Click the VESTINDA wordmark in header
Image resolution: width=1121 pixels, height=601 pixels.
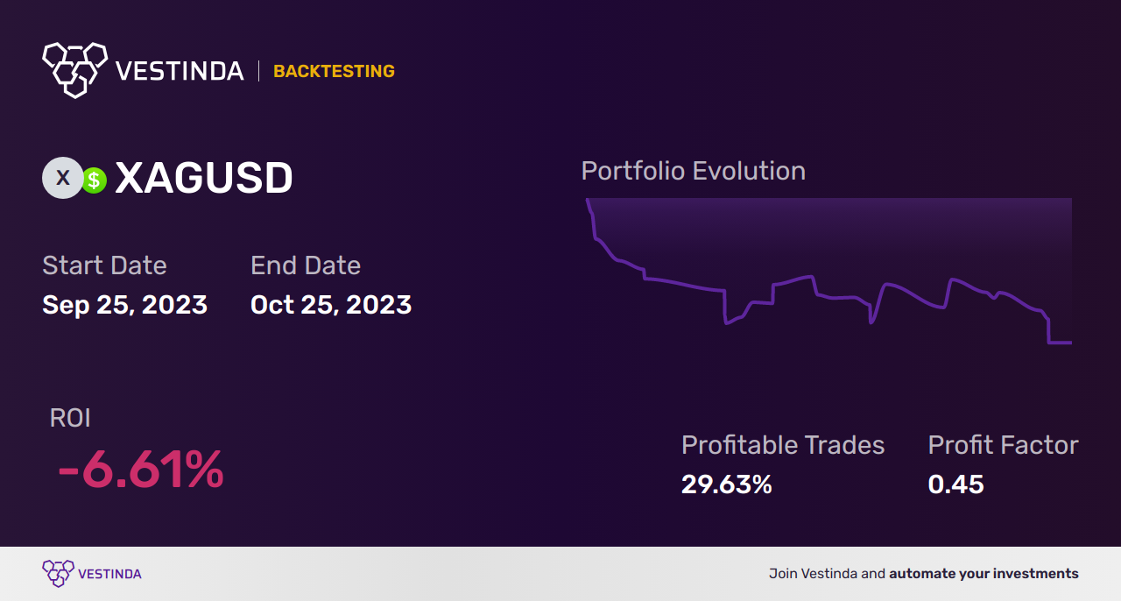[x=180, y=71]
